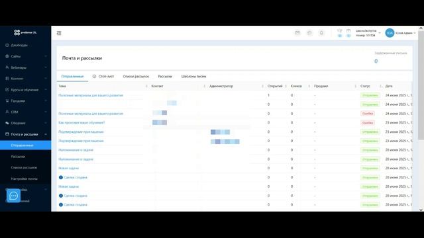Expand the Курсы и обучение chevron
Image resolution: width=424 pixels, height=238 pixels.
pos(46,90)
